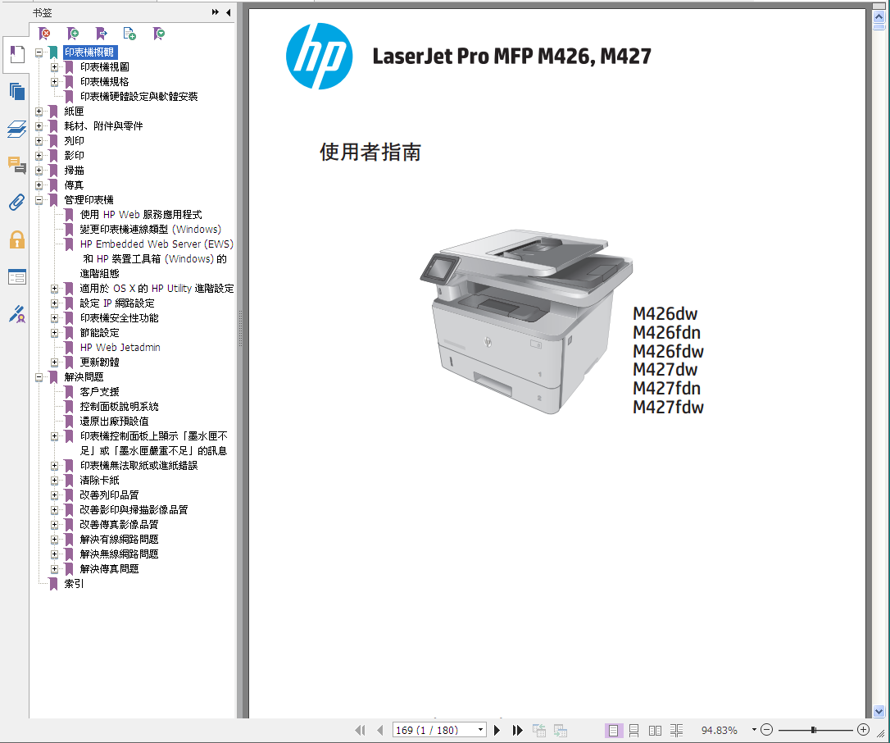The image size is (890, 743).
Task: Open the Attachments paperclip panel
Action: 17,203
